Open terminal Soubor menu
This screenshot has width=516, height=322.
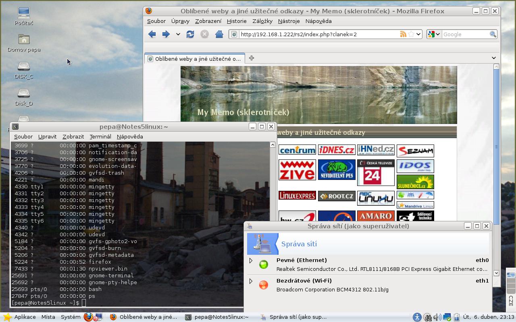coord(23,136)
